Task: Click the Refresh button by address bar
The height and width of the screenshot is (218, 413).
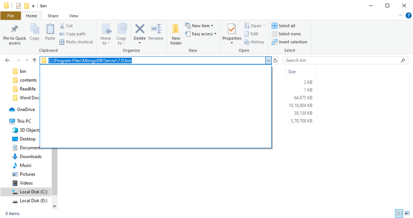Action: pyautogui.click(x=275, y=61)
